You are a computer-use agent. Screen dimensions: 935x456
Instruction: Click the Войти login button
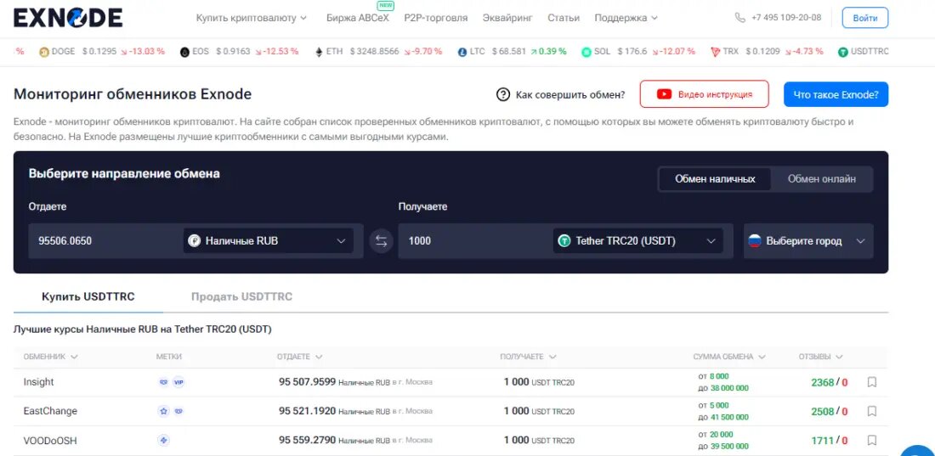(865, 18)
